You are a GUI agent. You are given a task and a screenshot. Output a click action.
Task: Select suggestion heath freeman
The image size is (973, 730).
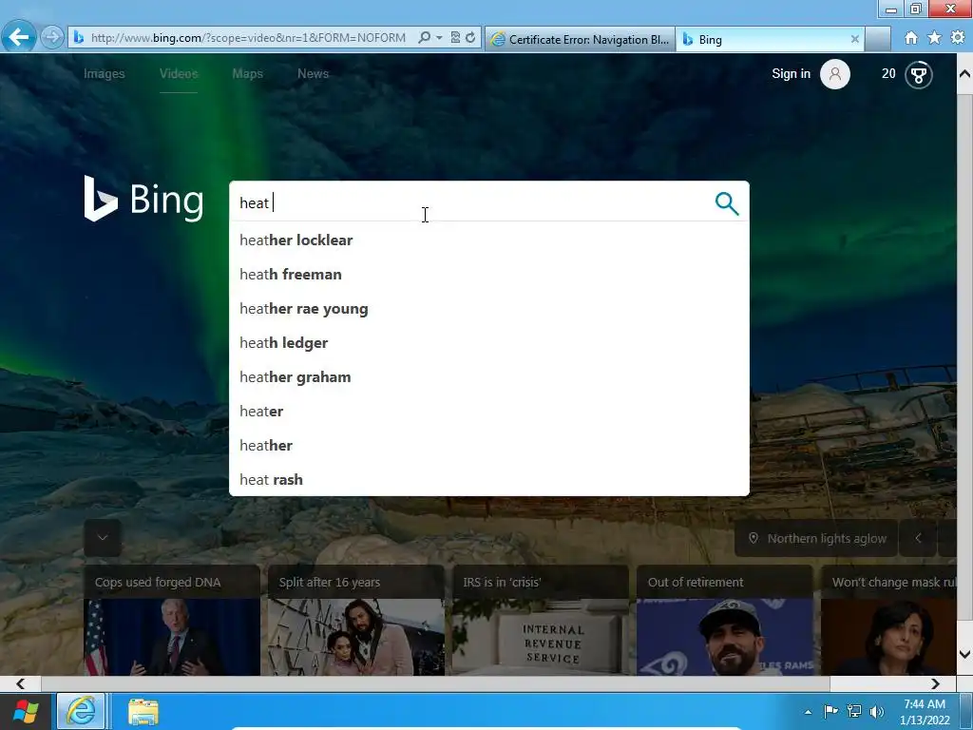[489, 275]
